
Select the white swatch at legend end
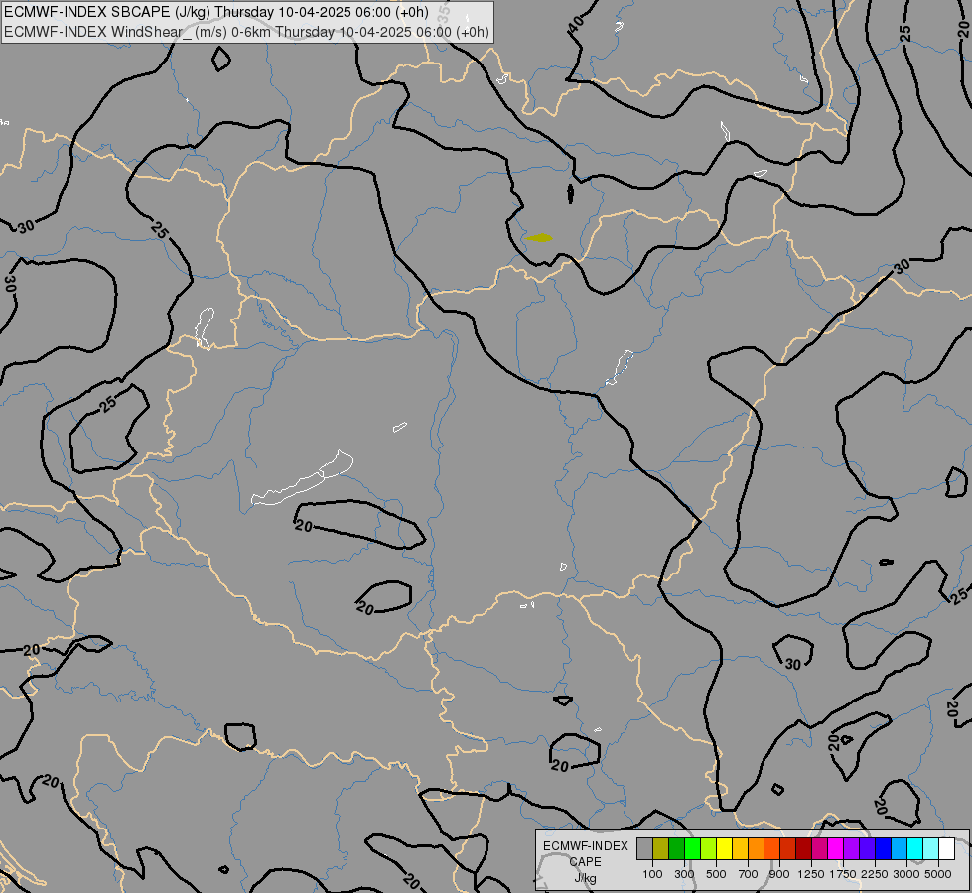[x=946, y=848]
